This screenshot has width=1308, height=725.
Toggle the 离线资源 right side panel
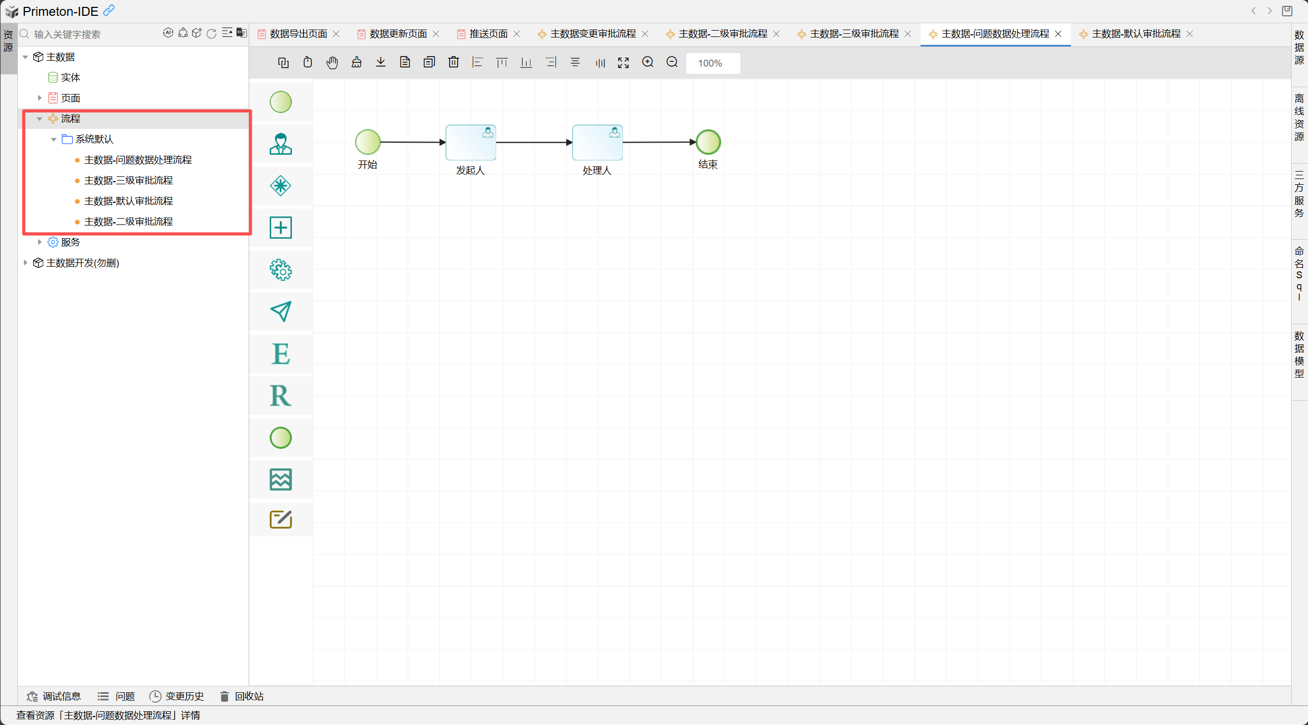coord(1299,117)
